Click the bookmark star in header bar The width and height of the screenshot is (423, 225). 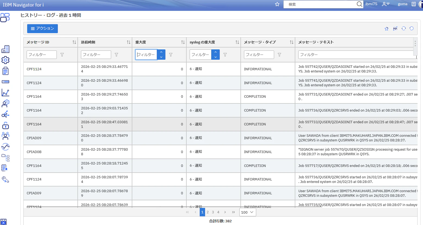pyautogui.click(x=277, y=4)
